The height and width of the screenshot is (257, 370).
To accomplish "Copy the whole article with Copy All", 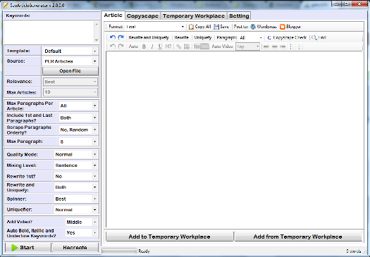I will (x=199, y=27).
